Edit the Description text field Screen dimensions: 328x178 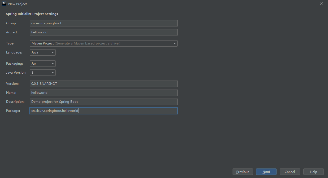(x=103, y=102)
